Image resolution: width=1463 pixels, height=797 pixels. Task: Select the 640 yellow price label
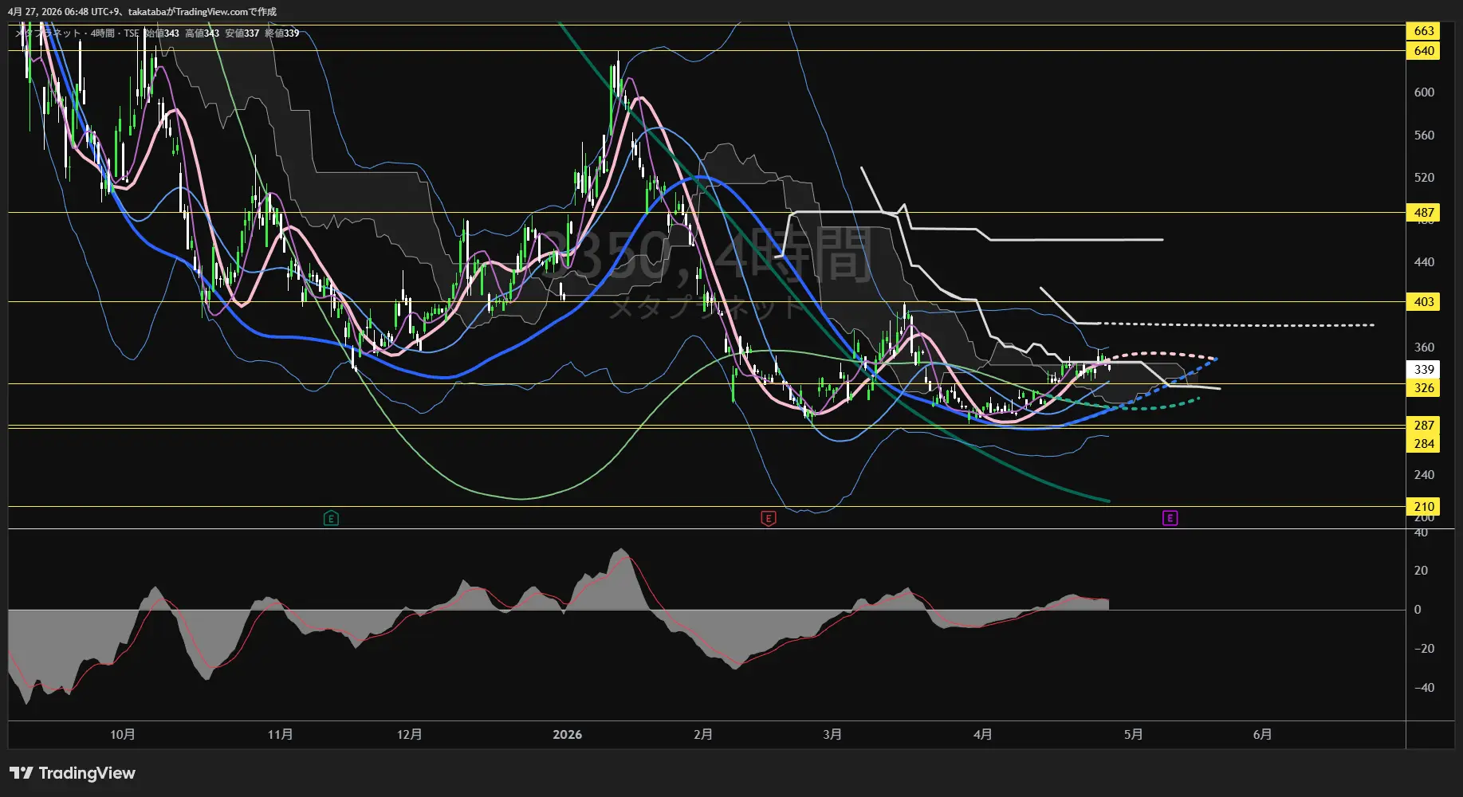(x=1423, y=51)
